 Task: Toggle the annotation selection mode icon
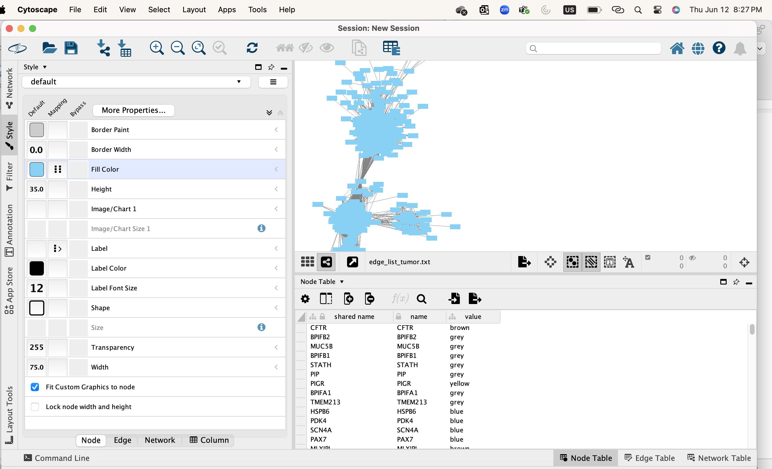point(610,262)
